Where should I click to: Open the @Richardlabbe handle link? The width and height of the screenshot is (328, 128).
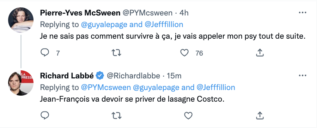pyautogui.click(x=133, y=76)
